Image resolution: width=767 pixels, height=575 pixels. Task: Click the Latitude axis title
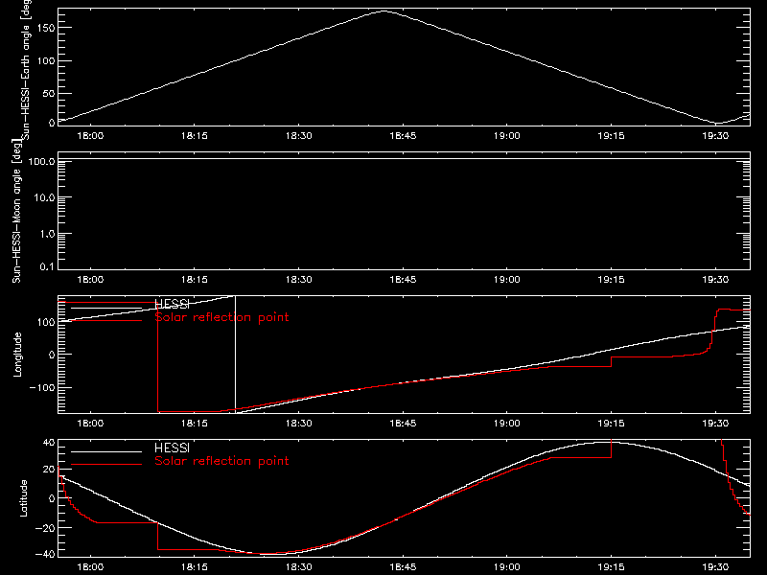coord(23,498)
